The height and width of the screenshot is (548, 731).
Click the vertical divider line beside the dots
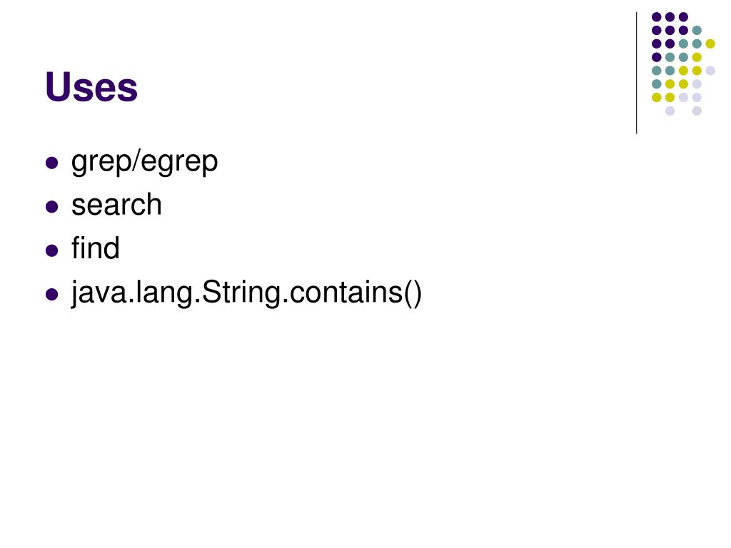[x=636, y=73]
